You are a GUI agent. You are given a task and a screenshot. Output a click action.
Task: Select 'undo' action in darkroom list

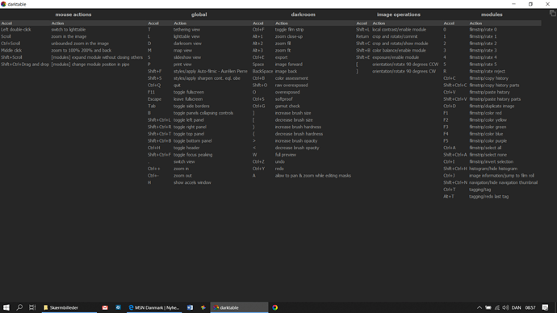coord(279,161)
